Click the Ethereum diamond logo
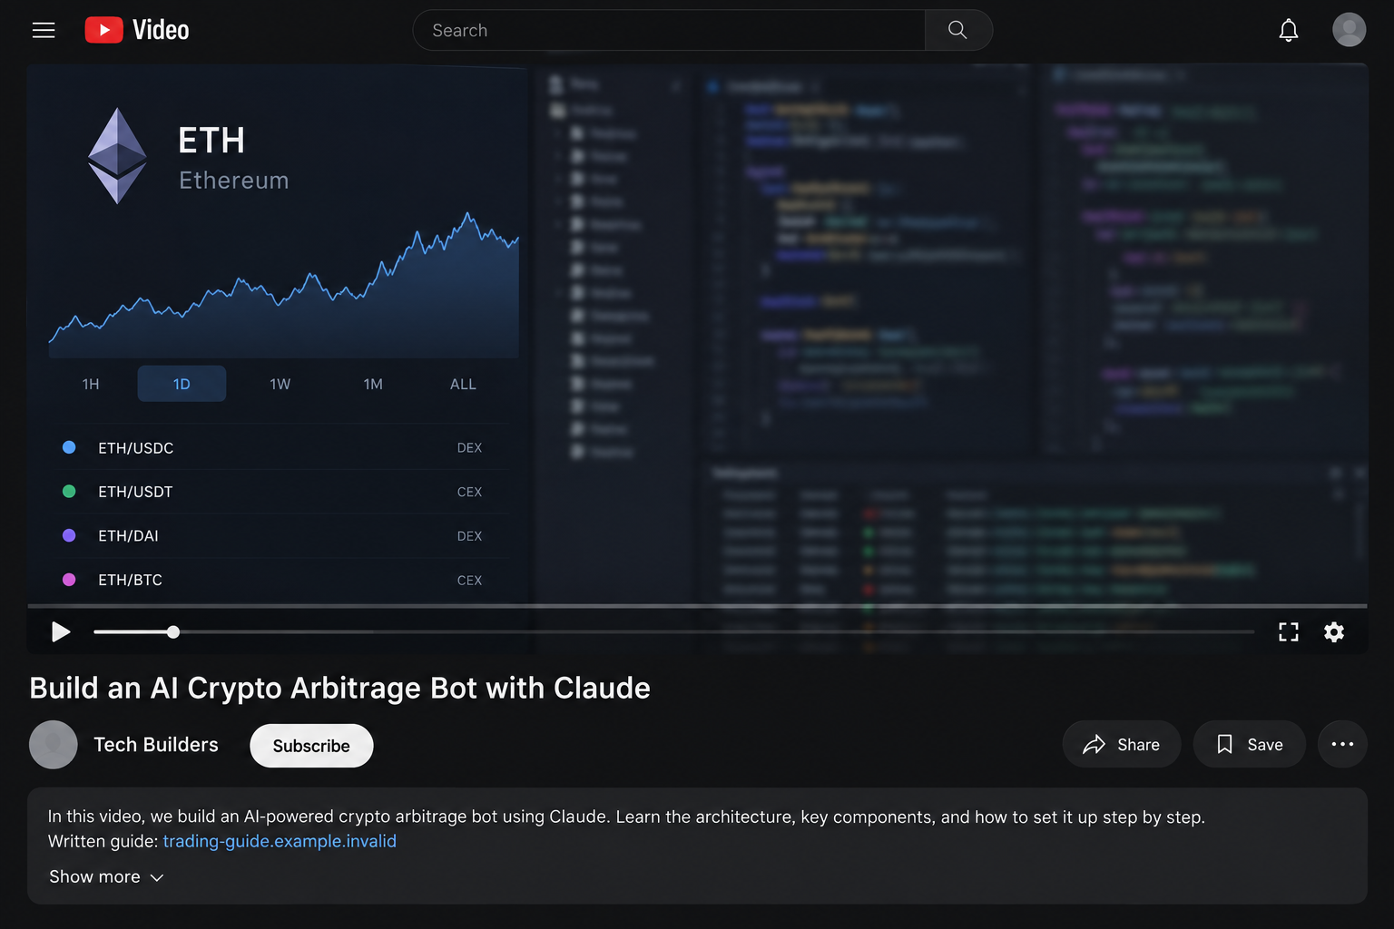The width and height of the screenshot is (1394, 929). pos(117,156)
